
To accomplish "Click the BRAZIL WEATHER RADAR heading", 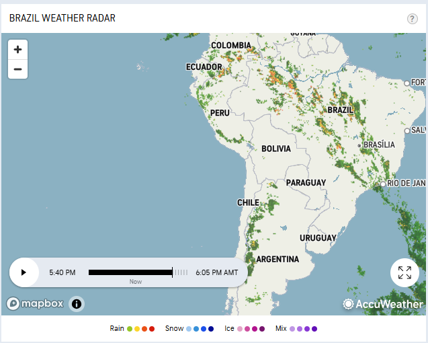I will pyautogui.click(x=62, y=18).
